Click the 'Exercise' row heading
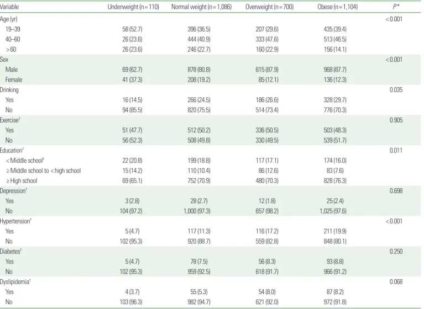 pyautogui.click(x=10, y=120)
